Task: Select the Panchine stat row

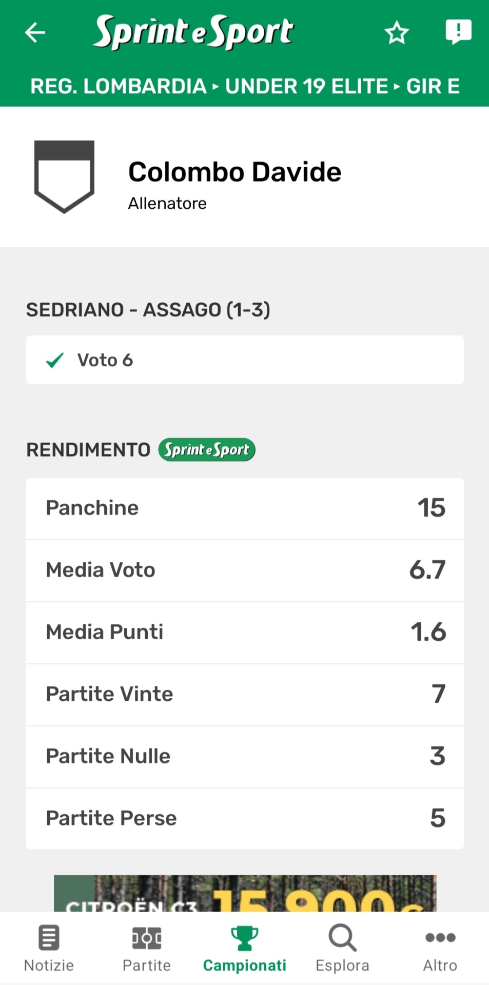Action: point(245,508)
